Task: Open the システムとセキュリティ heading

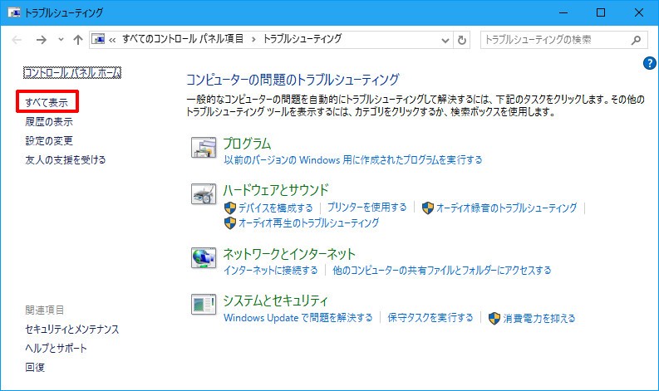Action: pos(275,301)
